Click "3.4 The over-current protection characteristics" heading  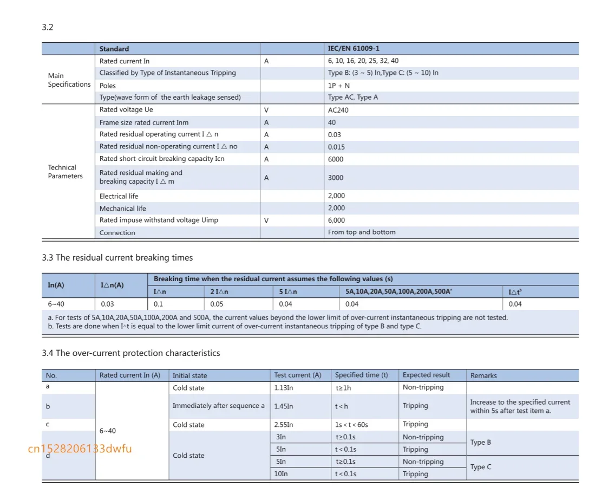coord(130,353)
